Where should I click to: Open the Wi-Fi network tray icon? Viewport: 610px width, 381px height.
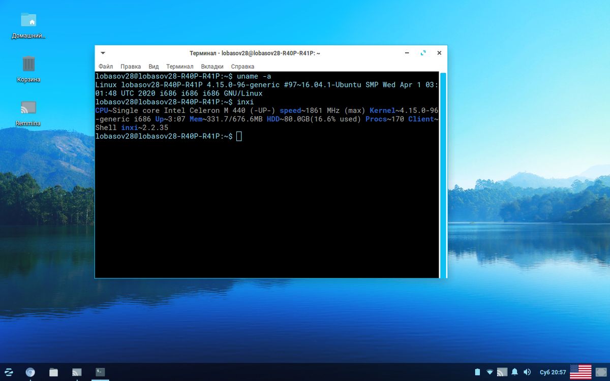click(x=490, y=372)
